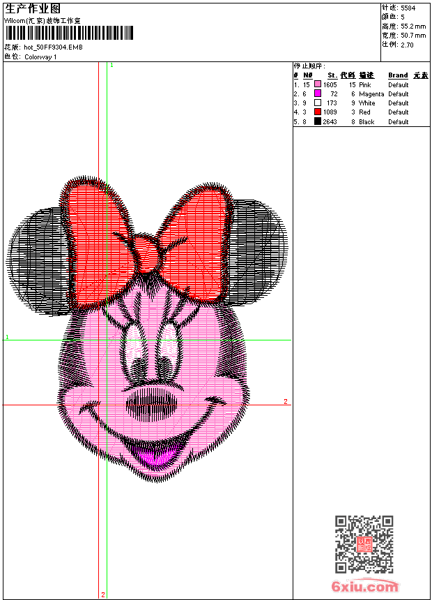
Task: Click stitch count value 5584
Action: pyautogui.click(x=408, y=8)
